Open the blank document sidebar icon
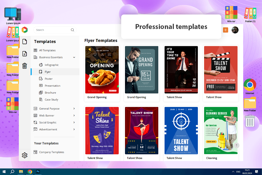The image size is (262, 175). coord(25,42)
